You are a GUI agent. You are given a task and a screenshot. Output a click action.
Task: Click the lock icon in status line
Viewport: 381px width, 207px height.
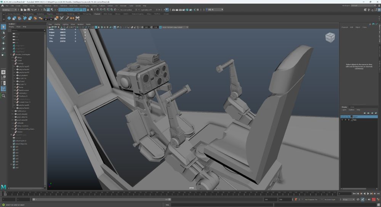click(x=88, y=10)
